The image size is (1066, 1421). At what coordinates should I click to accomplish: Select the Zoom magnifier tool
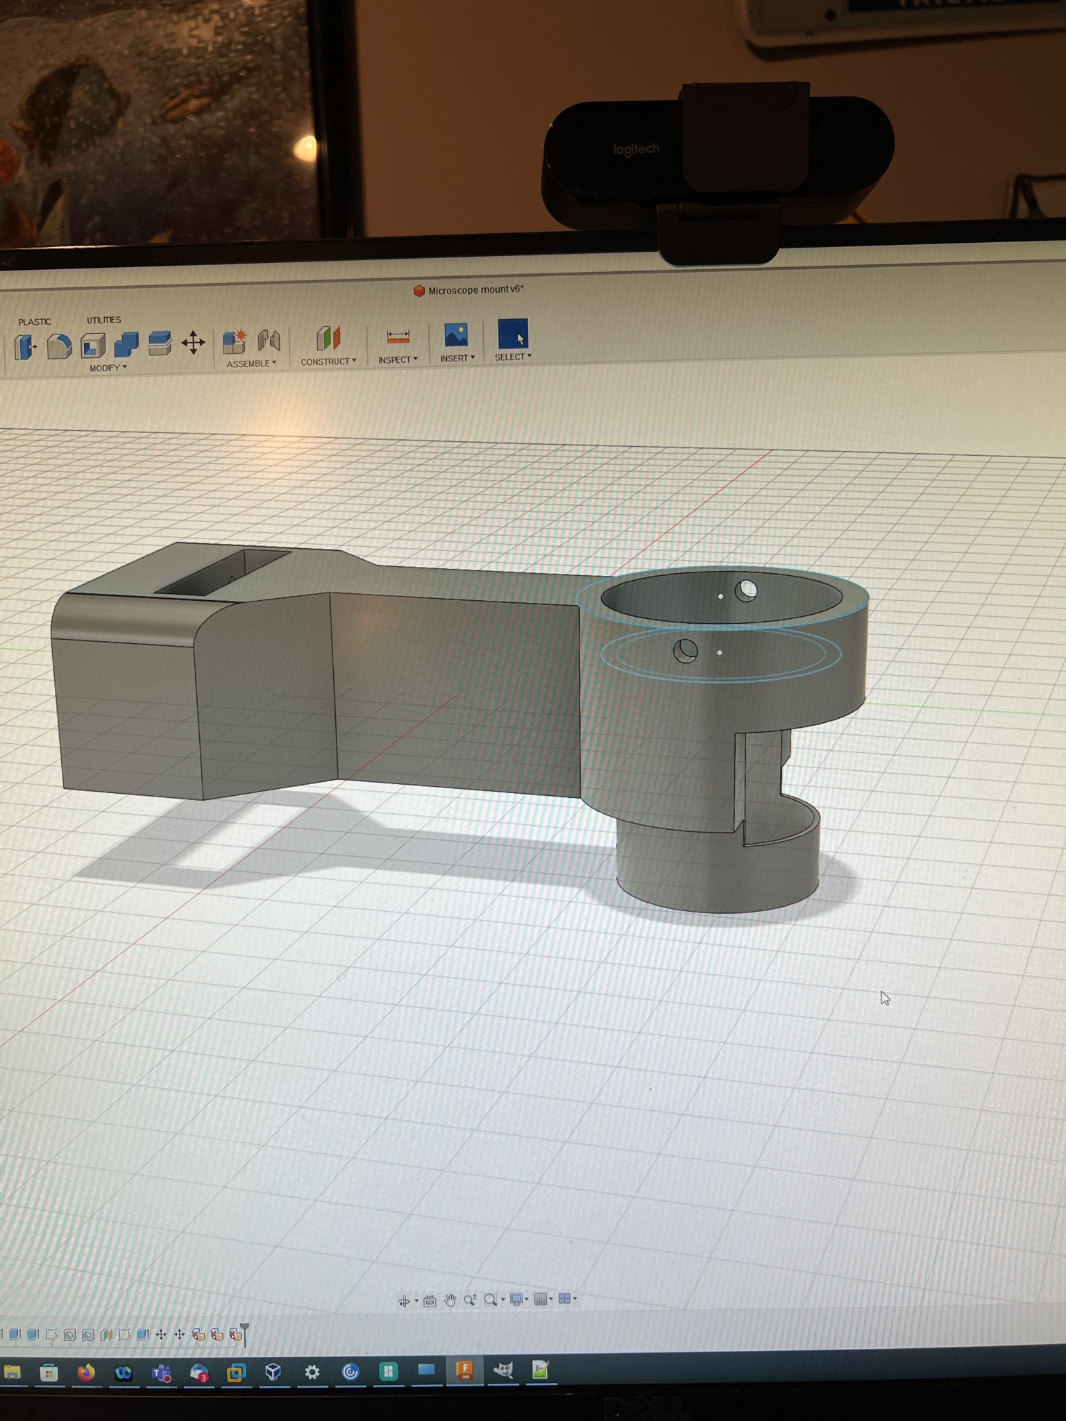tap(470, 1300)
